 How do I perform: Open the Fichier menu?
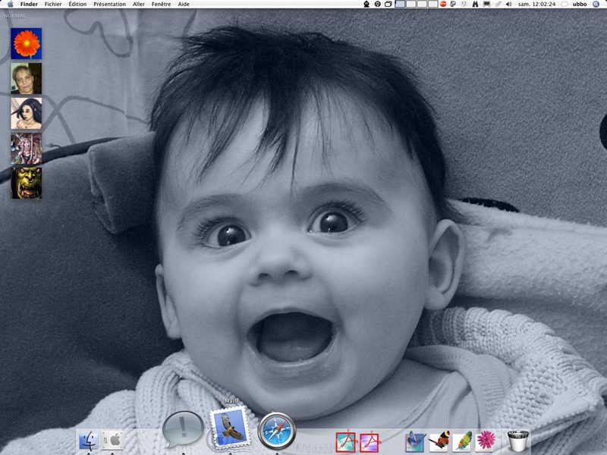point(53,5)
